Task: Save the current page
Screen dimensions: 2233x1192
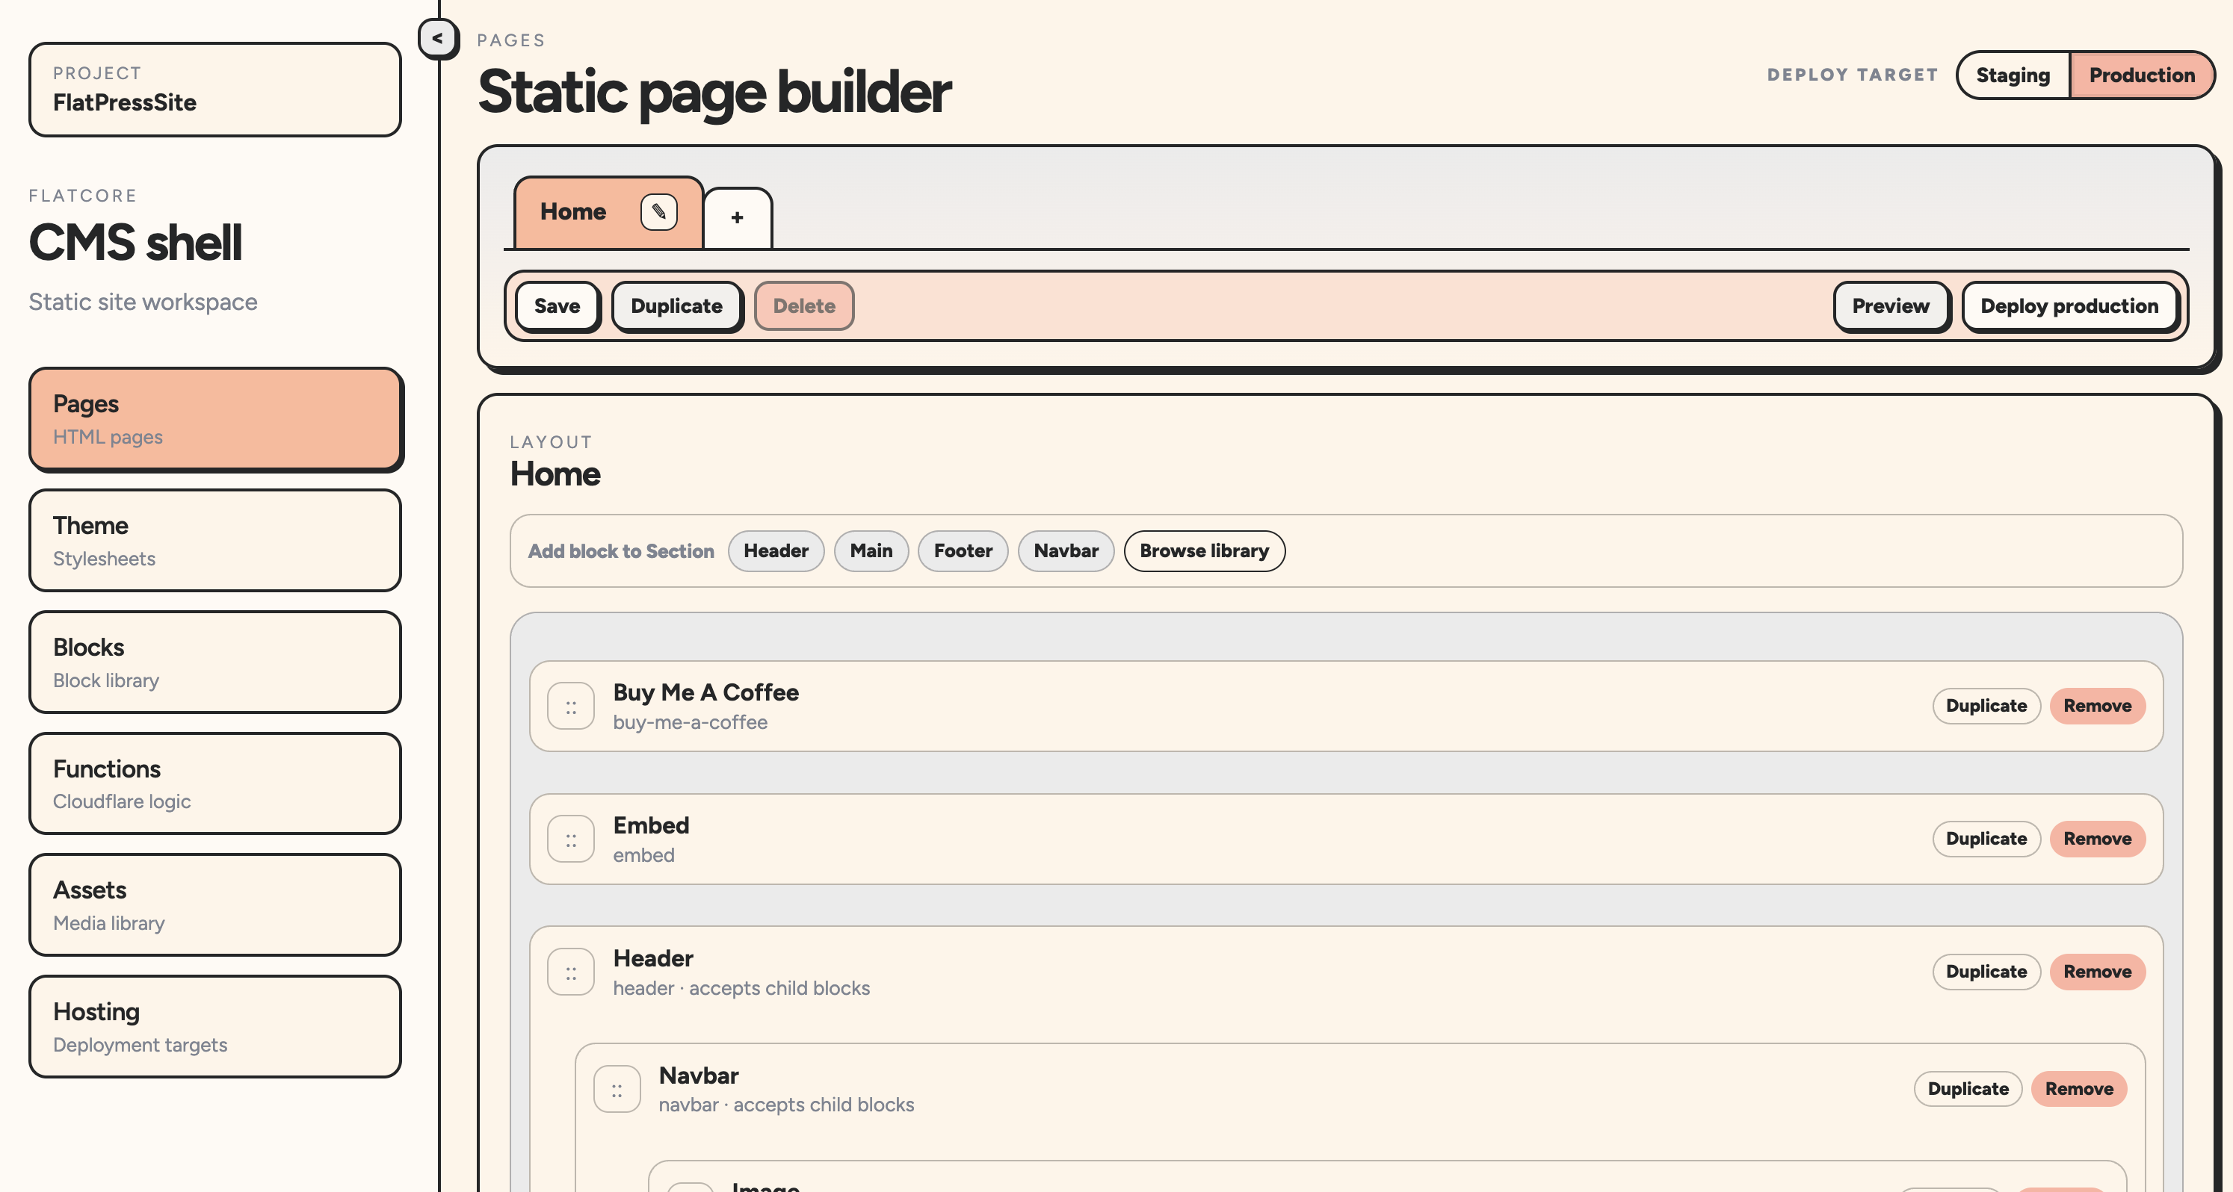Action: tap(558, 307)
